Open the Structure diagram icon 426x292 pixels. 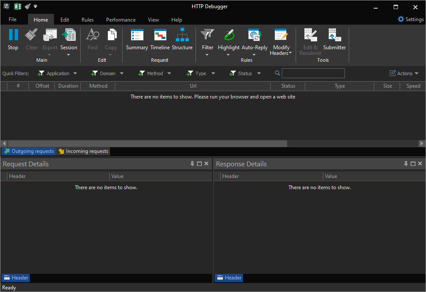182,35
